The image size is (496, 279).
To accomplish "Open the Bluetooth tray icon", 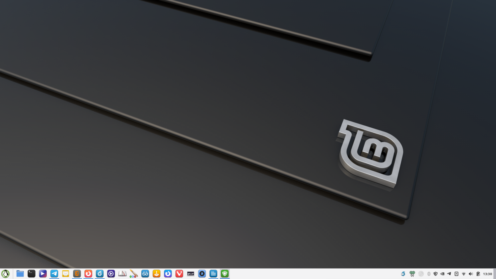I will (429, 273).
